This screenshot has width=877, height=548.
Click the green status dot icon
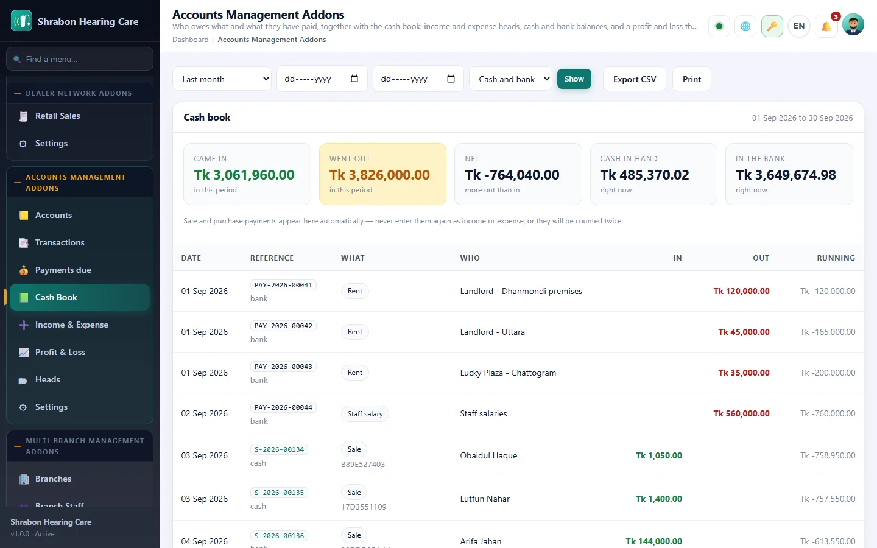tap(719, 26)
